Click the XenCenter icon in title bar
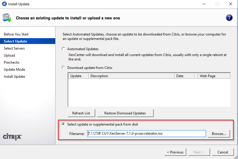238x159 pixels. (4, 4)
